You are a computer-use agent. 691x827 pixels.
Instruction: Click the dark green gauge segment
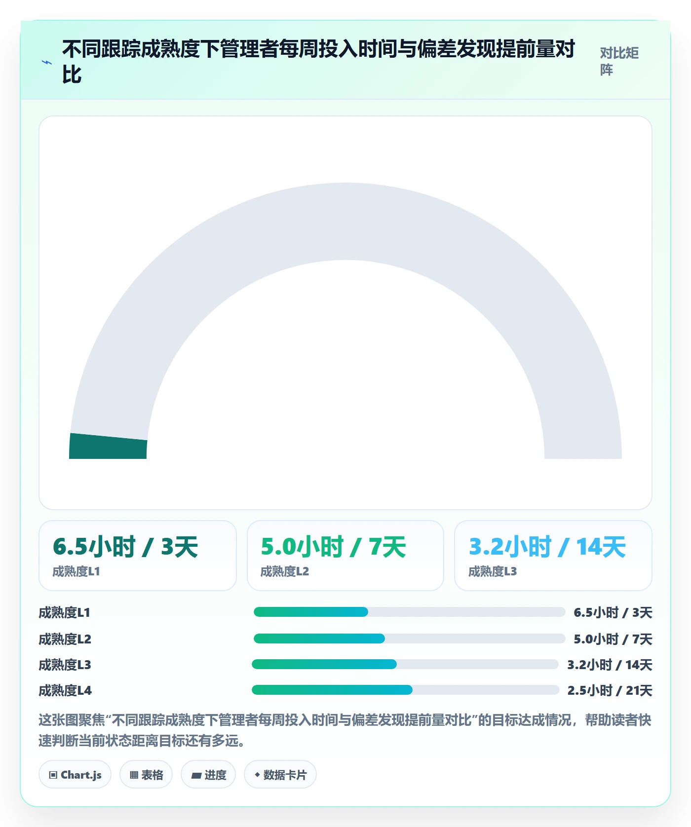pyautogui.click(x=108, y=446)
